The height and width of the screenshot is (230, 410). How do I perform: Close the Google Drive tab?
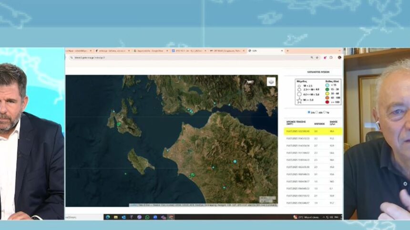click(167, 51)
